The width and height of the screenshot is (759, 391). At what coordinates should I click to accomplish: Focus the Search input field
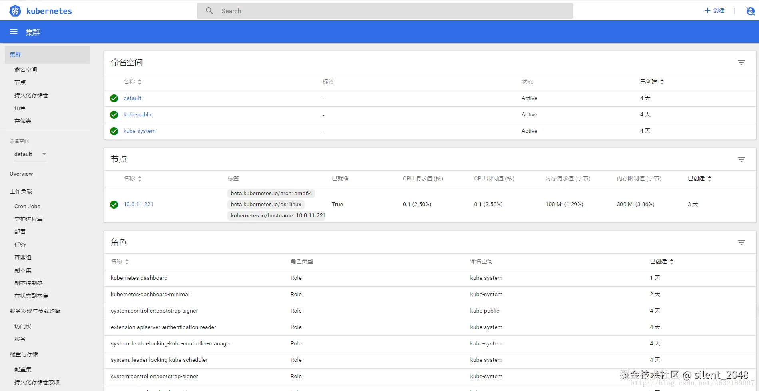(x=385, y=11)
